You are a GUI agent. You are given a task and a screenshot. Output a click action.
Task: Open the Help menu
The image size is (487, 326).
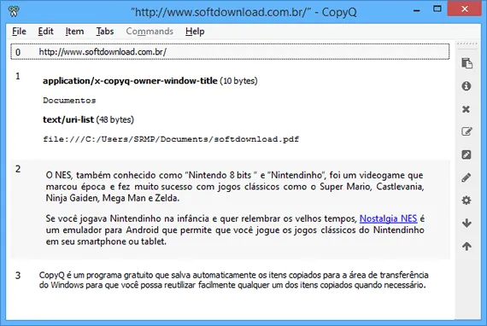point(195,32)
